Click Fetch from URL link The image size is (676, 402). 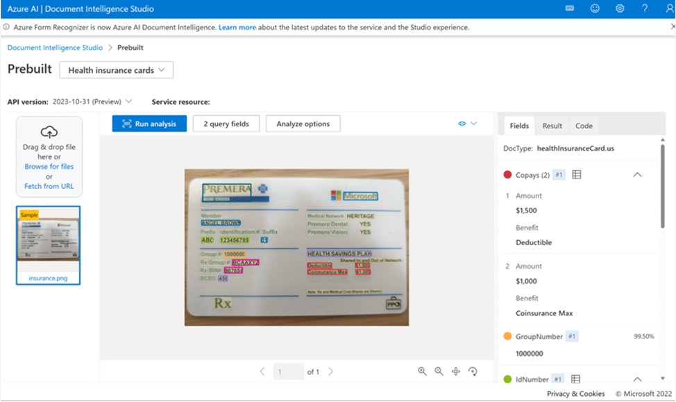coord(49,186)
